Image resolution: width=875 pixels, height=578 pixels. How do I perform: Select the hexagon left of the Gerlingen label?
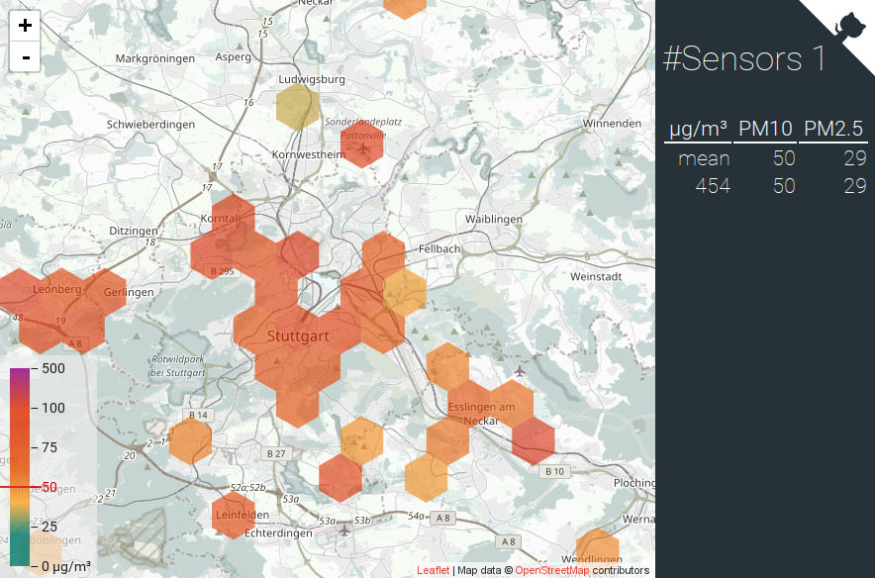pyautogui.click(x=105, y=292)
